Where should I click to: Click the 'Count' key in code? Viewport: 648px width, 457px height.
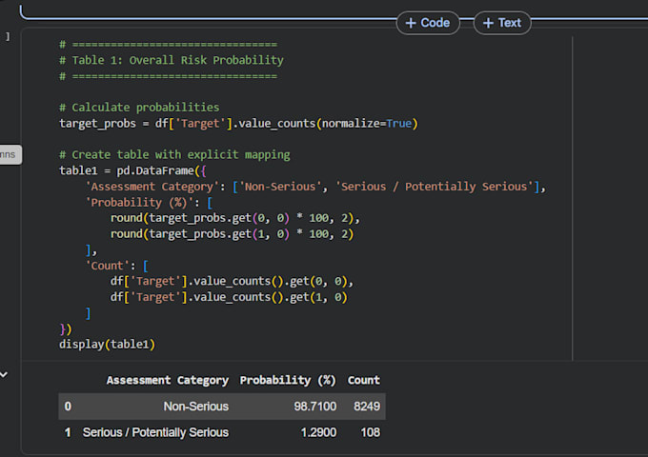coord(107,266)
